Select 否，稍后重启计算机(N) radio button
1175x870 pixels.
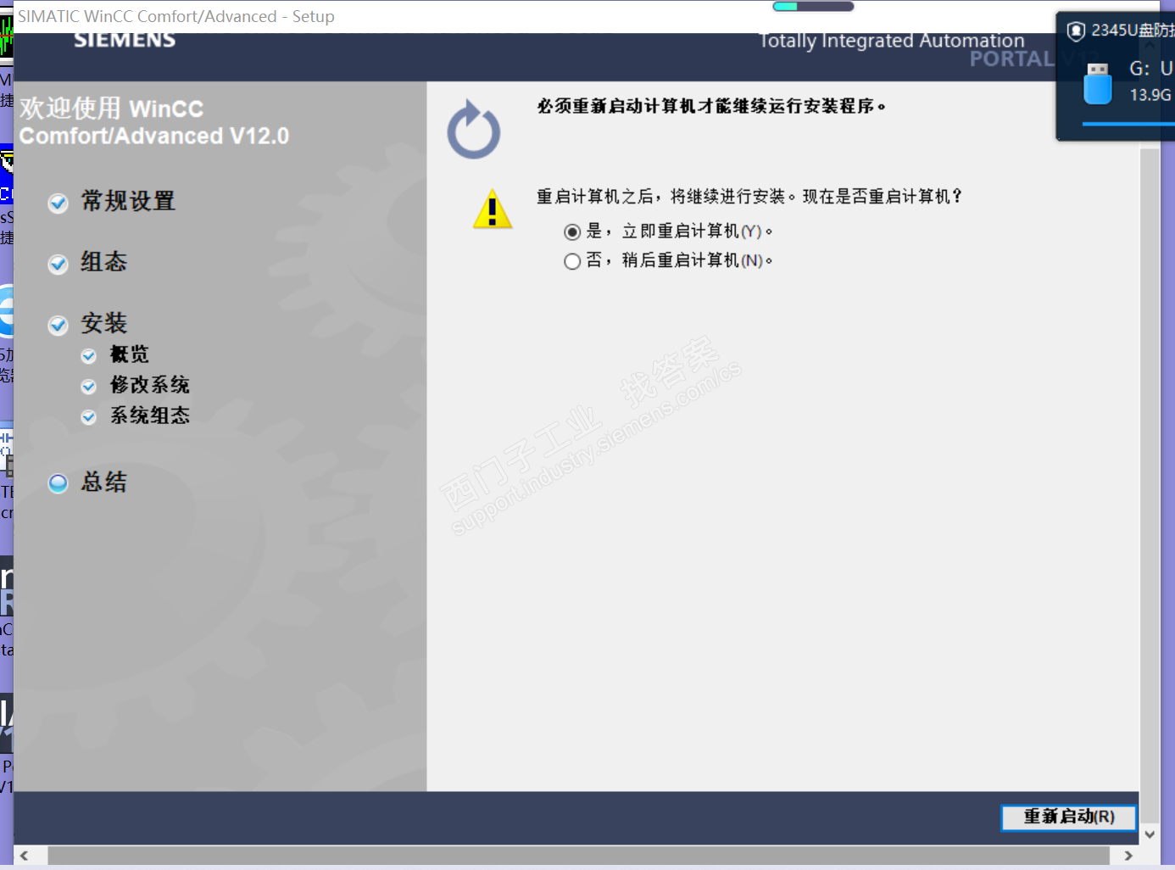(572, 261)
